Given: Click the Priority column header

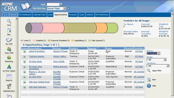Looking at the screenshot, I should tap(129, 48).
